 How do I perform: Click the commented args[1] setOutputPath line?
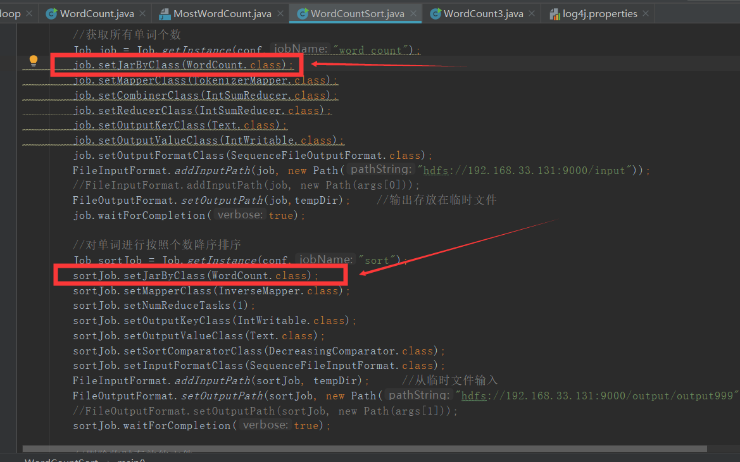point(265,411)
